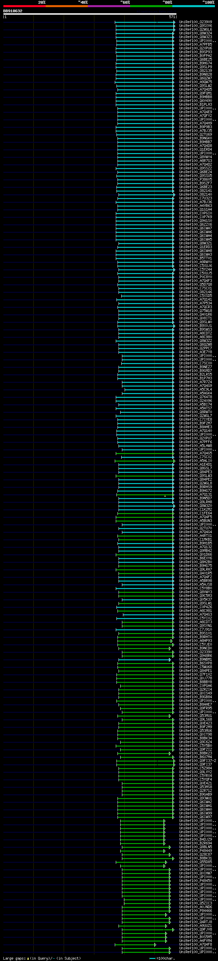
Task: Select the UniRef100_Q1ERD4 label
Action: (x=196, y=150)
